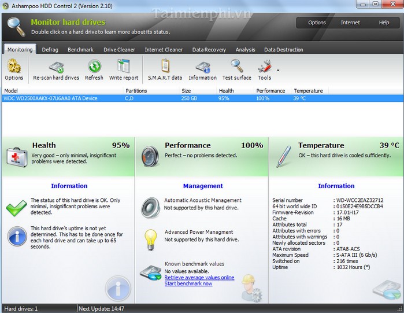Open the Internet menu in header
The width and height of the screenshot is (404, 313).
coord(350,23)
